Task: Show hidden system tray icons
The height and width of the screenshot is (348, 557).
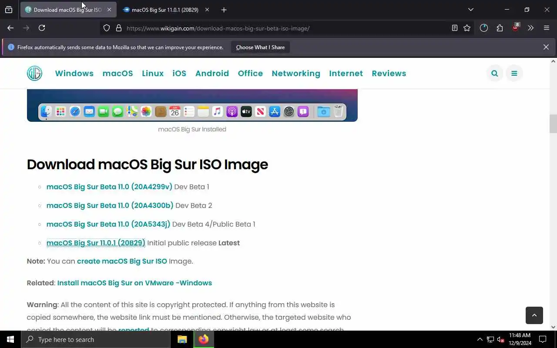Action: [x=480, y=339]
